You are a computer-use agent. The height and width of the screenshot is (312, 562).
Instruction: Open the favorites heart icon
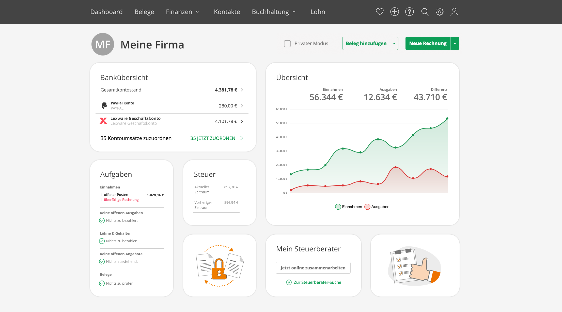pos(380,12)
